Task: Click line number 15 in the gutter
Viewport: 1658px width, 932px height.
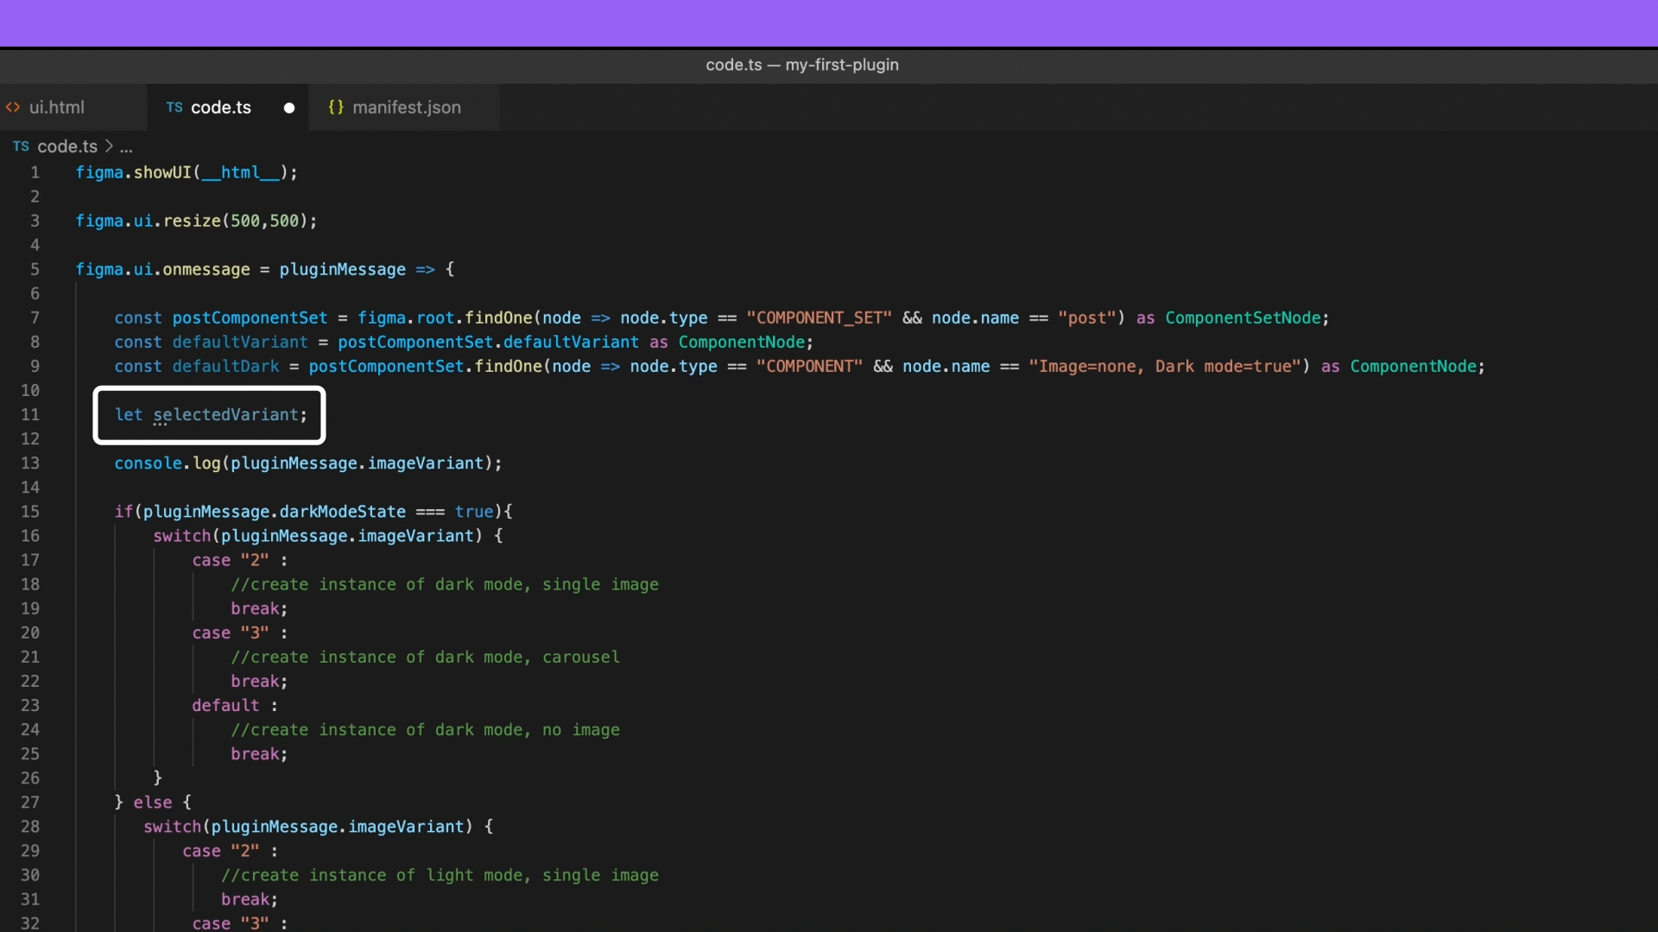Action: pos(30,512)
